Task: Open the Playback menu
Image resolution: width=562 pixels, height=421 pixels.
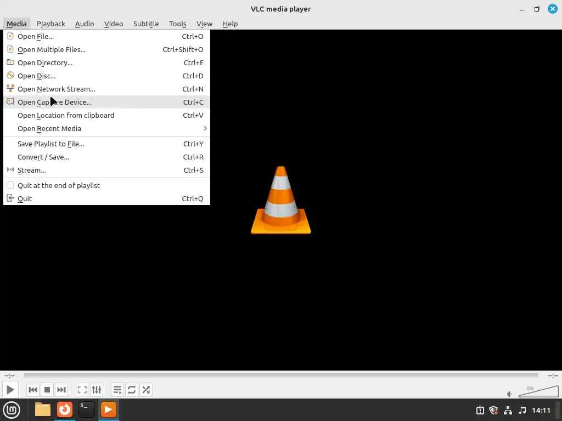Action: [x=51, y=24]
